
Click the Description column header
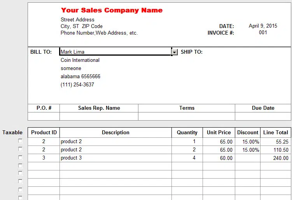click(x=115, y=133)
